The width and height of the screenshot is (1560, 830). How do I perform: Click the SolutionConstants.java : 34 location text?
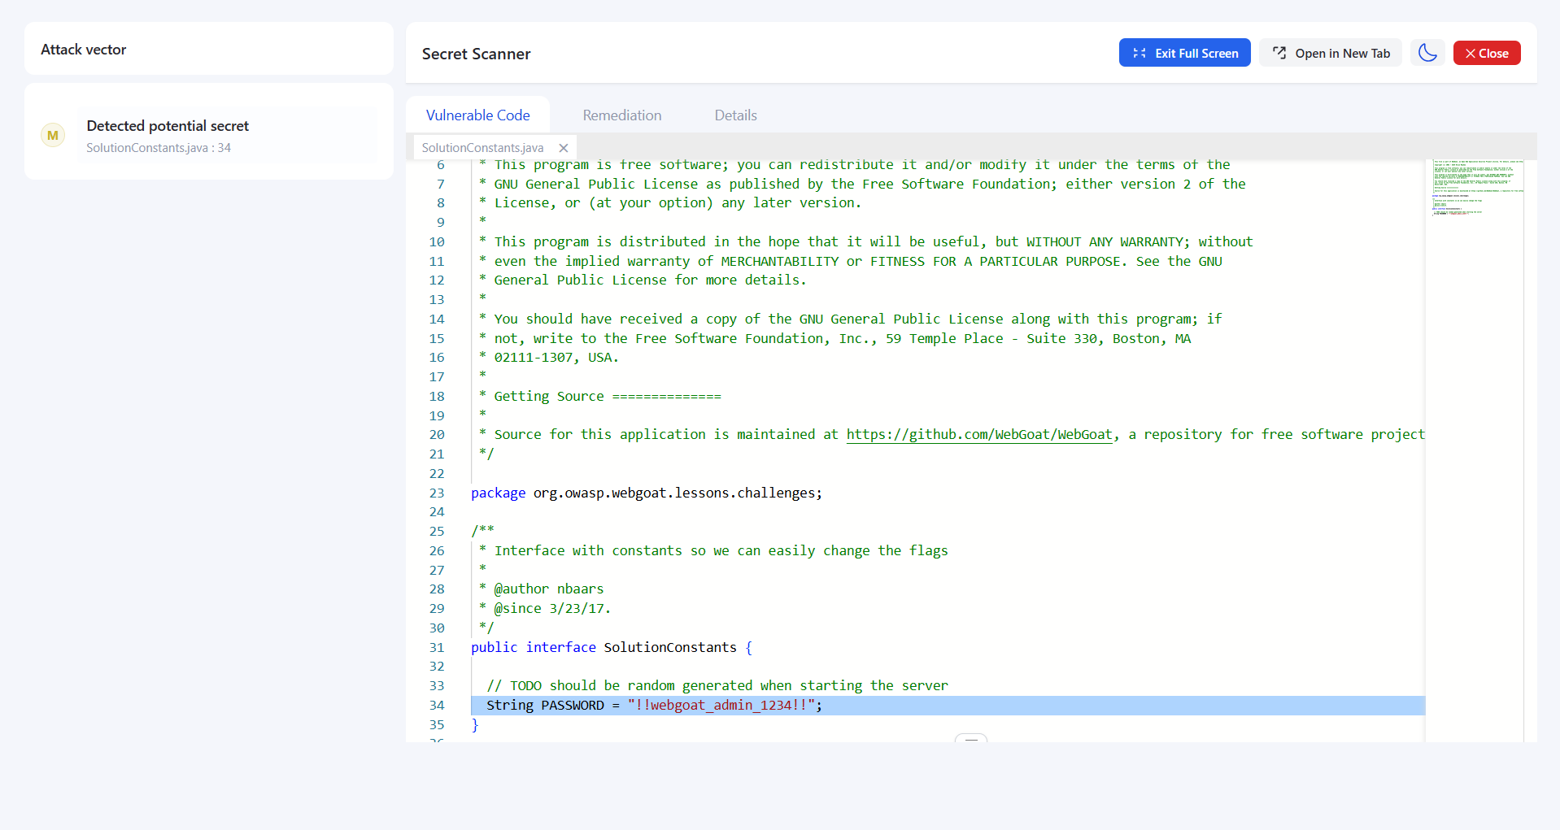tap(159, 148)
